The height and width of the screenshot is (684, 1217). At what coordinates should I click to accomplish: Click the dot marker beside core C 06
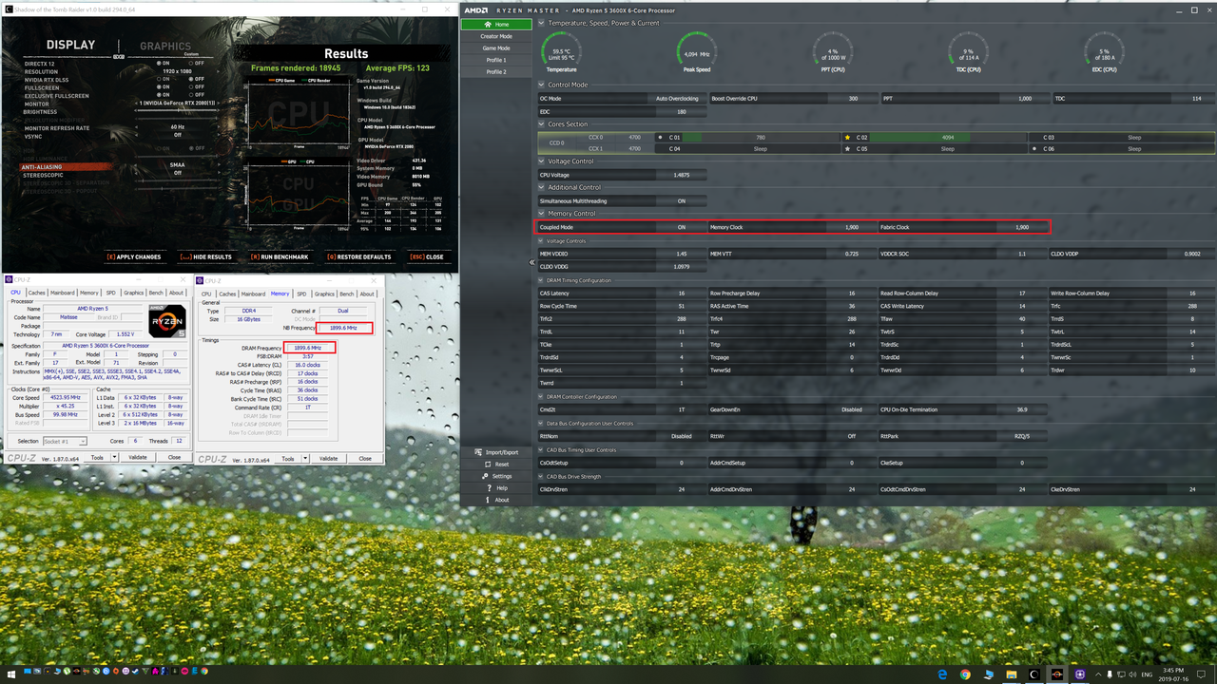tap(1034, 149)
